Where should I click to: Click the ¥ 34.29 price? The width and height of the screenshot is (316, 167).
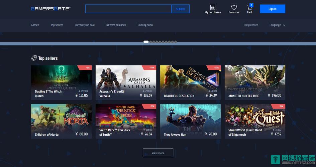click(211, 96)
